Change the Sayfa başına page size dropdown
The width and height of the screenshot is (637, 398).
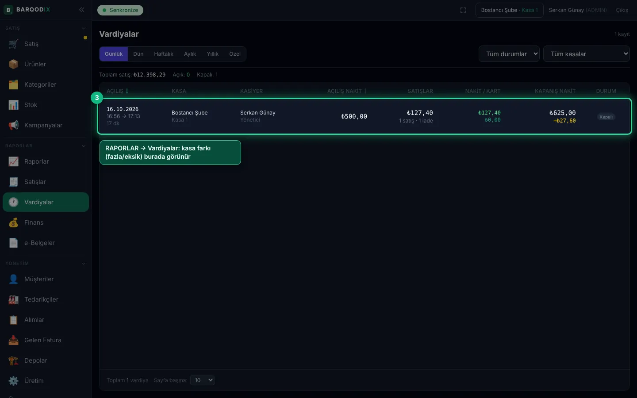point(203,380)
